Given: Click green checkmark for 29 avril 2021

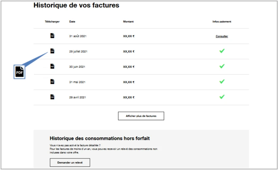Looking at the screenshot, I should pyautogui.click(x=222, y=97).
